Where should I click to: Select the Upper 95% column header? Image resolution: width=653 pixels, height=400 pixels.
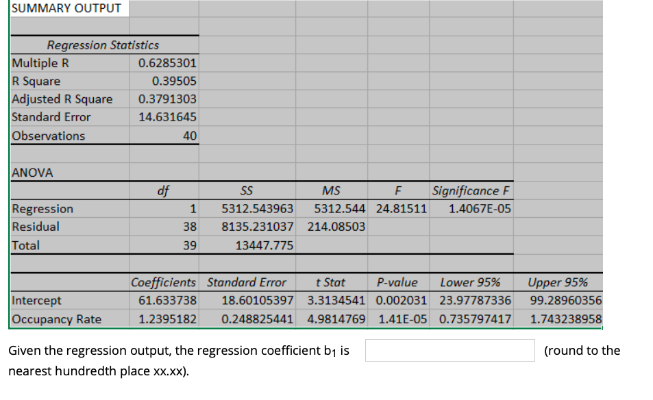[559, 282]
